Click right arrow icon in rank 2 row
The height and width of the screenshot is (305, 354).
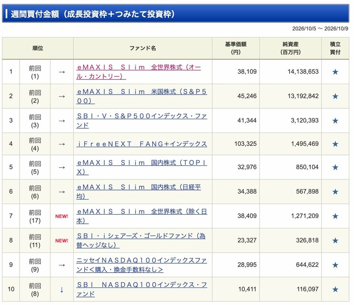62,96
